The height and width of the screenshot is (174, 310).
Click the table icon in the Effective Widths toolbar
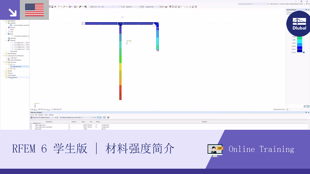click(104, 117)
